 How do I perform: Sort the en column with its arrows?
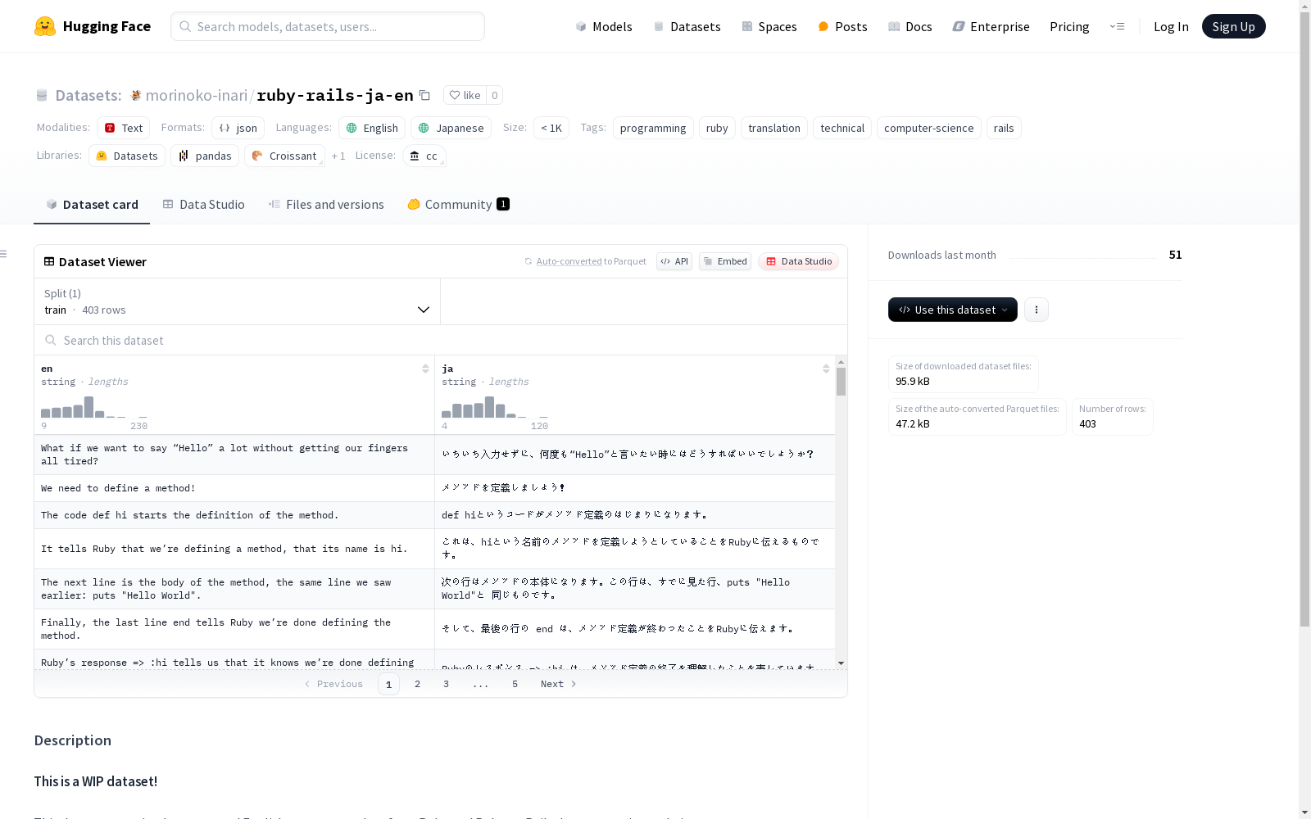click(425, 369)
